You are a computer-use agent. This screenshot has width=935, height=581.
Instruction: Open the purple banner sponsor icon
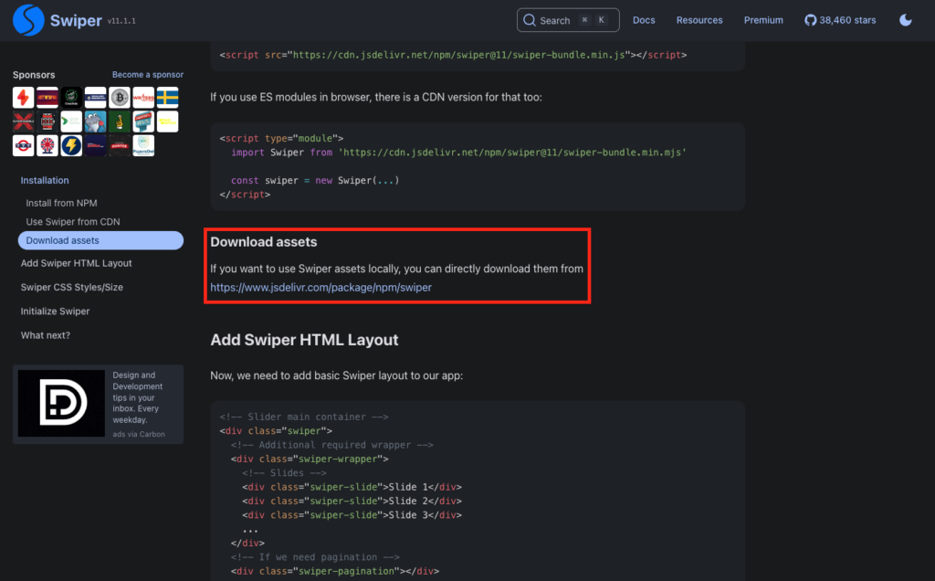pos(47,97)
